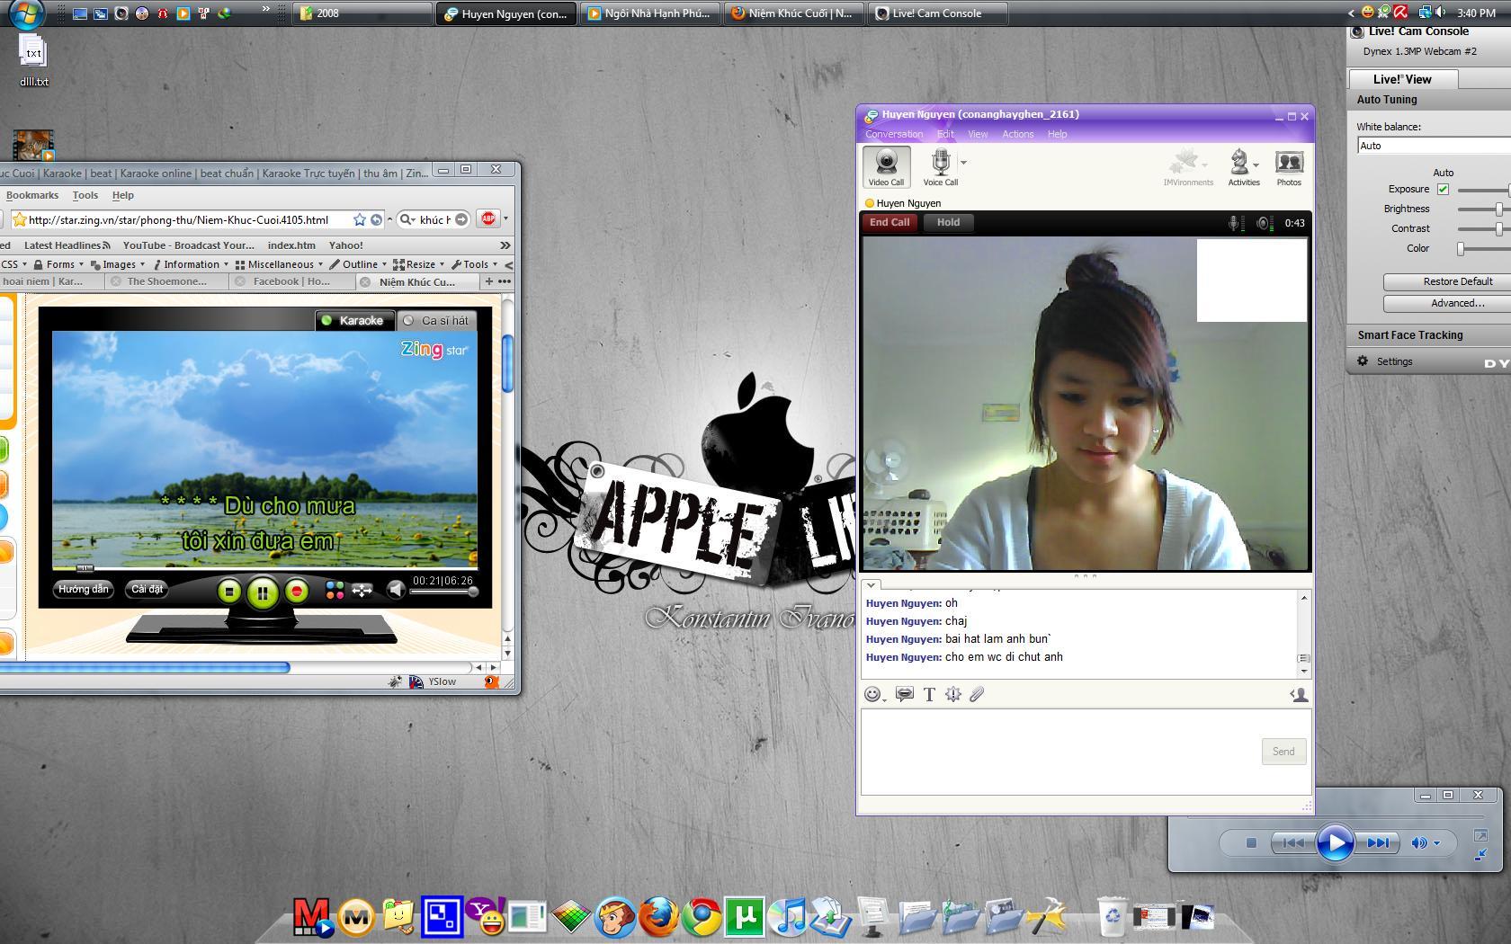Open iTunes from the dock

(x=789, y=916)
